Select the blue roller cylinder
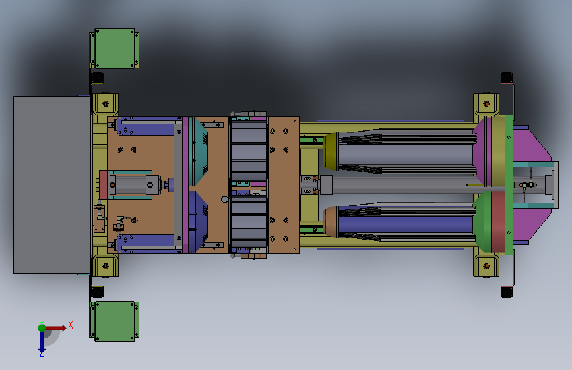The image size is (572, 370). click(405, 225)
